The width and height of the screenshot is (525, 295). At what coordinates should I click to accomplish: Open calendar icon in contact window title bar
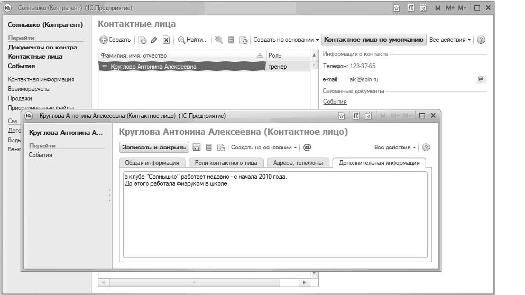click(x=369, y=116)
